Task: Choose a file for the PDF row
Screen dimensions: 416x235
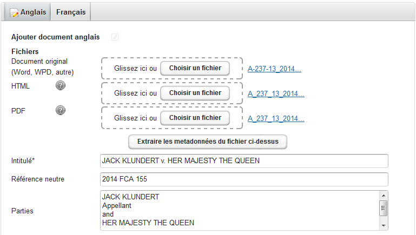Action: (x=195, y=118)
